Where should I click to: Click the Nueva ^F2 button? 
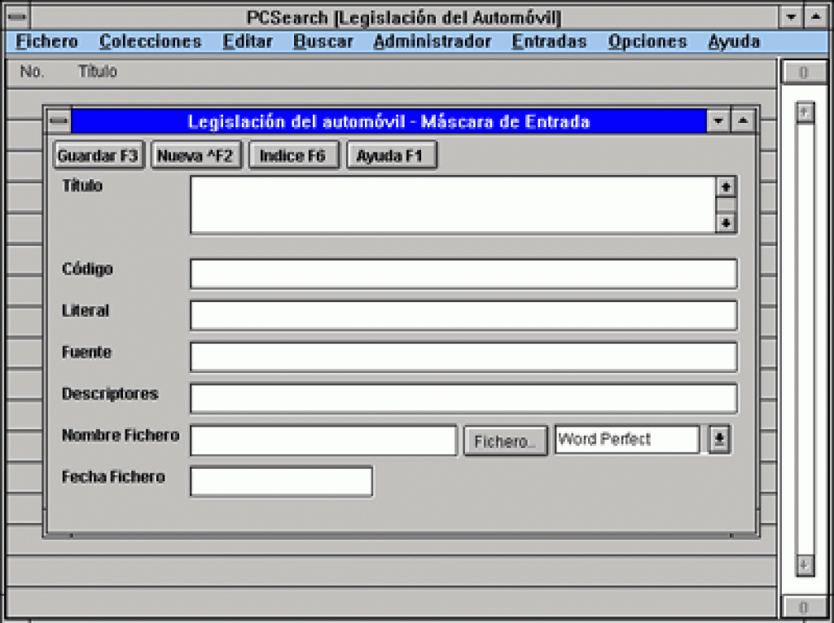pyautogui.click(x=194, y=155)
